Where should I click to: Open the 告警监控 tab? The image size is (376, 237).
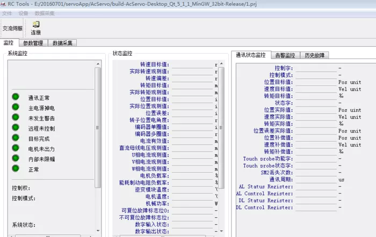pyautogui.click(x=285, y=55)
